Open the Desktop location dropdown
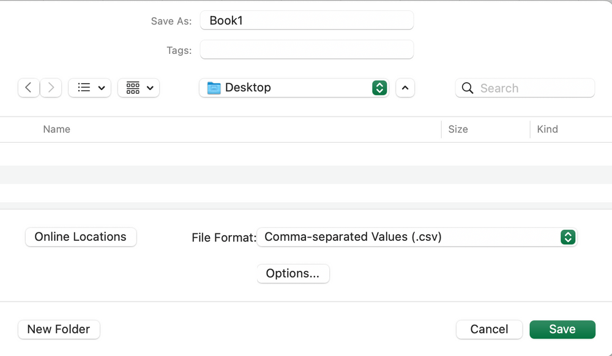The width and height of the screenshot is (612, 356). (294, 88)
